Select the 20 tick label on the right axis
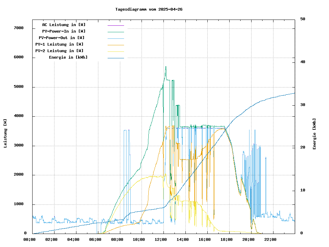 pos(303,148)
